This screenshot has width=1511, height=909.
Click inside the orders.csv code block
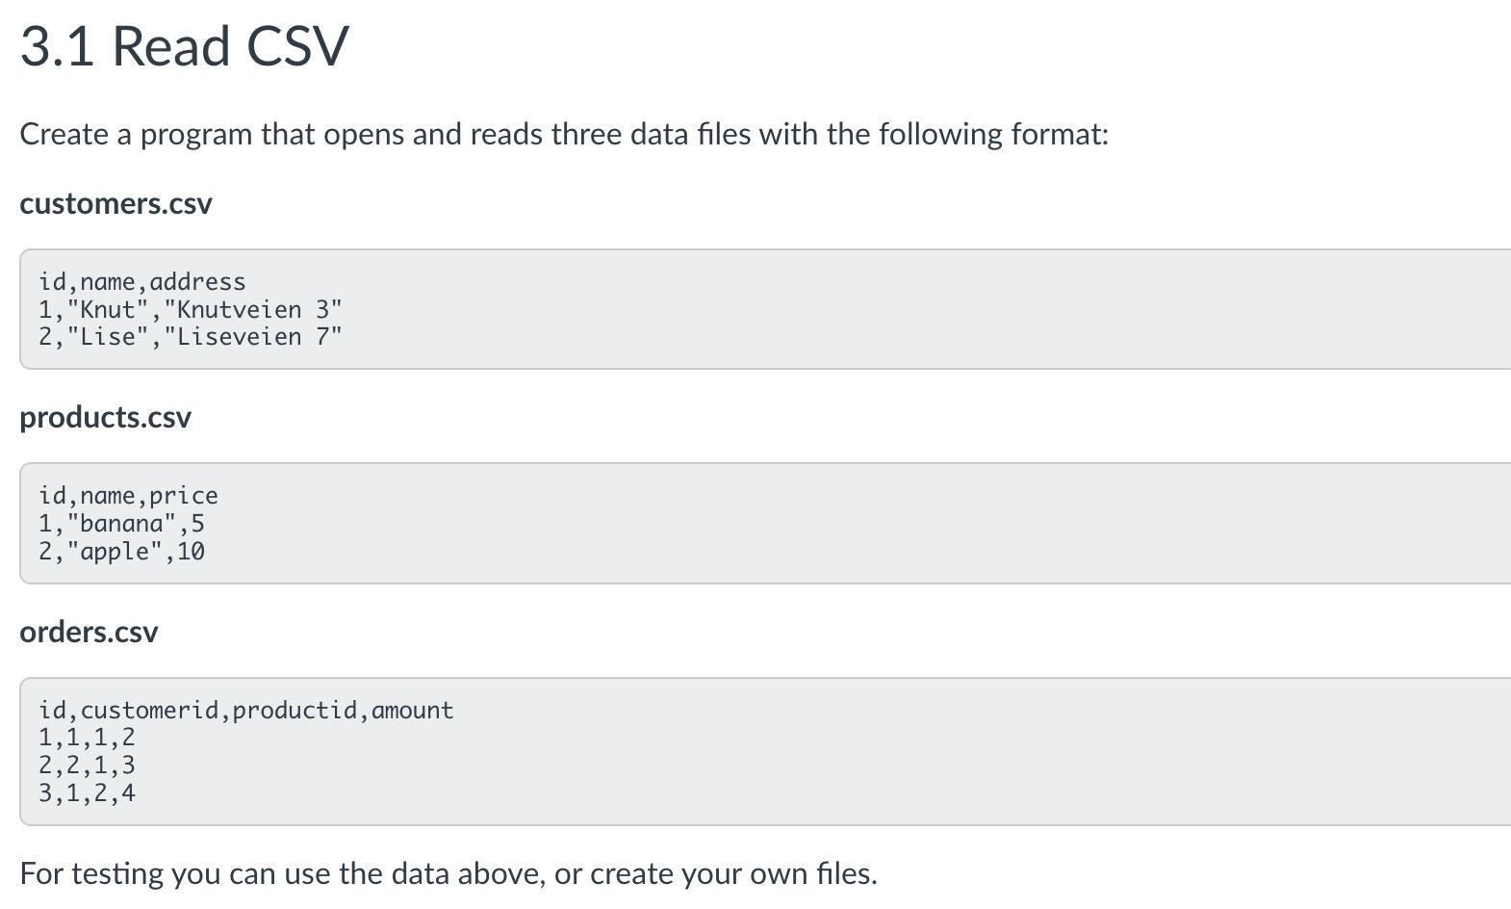click(x=765, y=751)
